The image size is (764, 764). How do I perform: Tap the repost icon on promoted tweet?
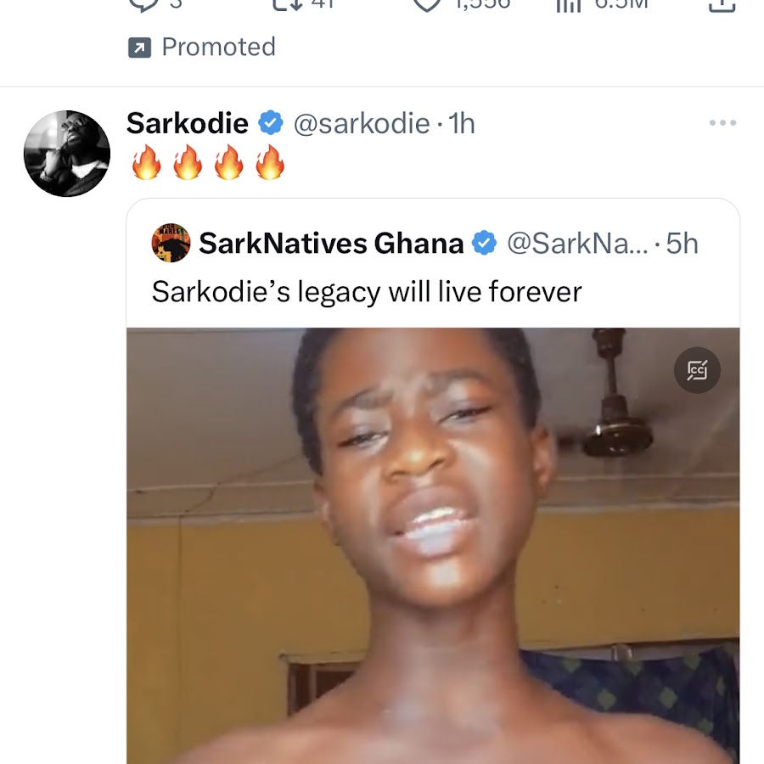click(x=288, y=4)
